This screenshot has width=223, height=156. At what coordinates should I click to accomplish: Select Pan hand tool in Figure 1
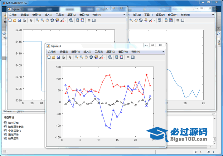click(x=47, y=20)
